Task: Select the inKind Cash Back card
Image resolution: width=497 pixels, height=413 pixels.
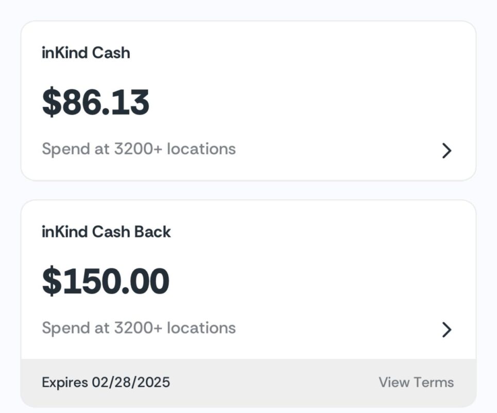Action: coord(247,279)
